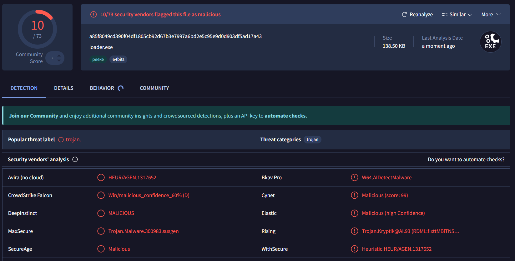Click the 138.50 KB size value
Screen dimensions: 515x261
[394, 46]
